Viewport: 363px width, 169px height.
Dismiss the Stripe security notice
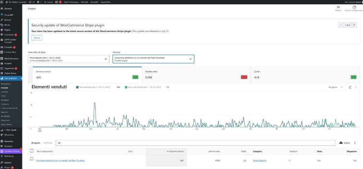pos(37,38)
